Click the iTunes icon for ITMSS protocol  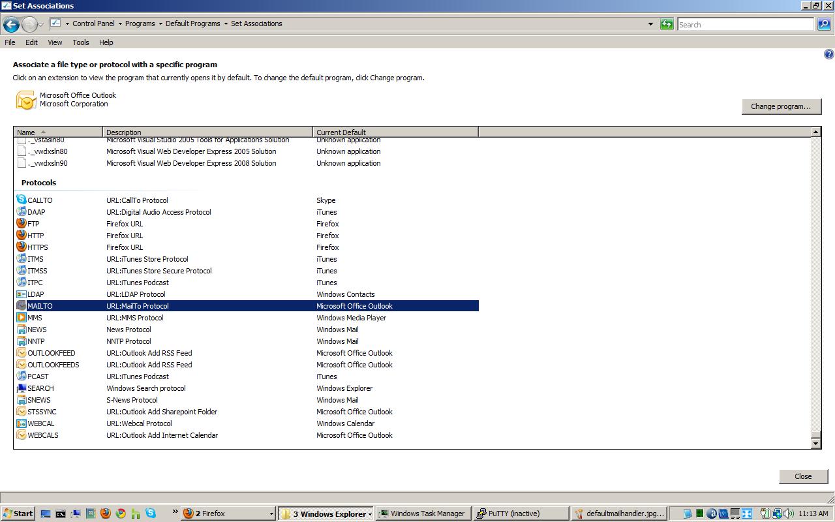22,270
